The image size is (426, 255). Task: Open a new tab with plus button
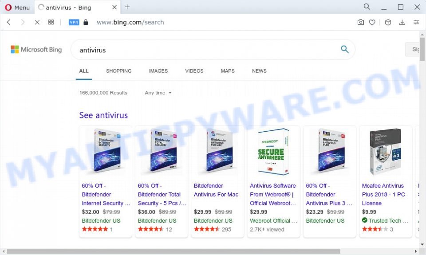click(x=127, y=7)
